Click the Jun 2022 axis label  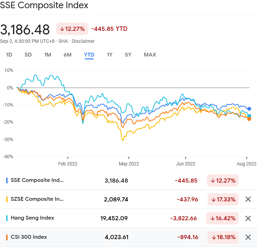[x=186, y=164]
